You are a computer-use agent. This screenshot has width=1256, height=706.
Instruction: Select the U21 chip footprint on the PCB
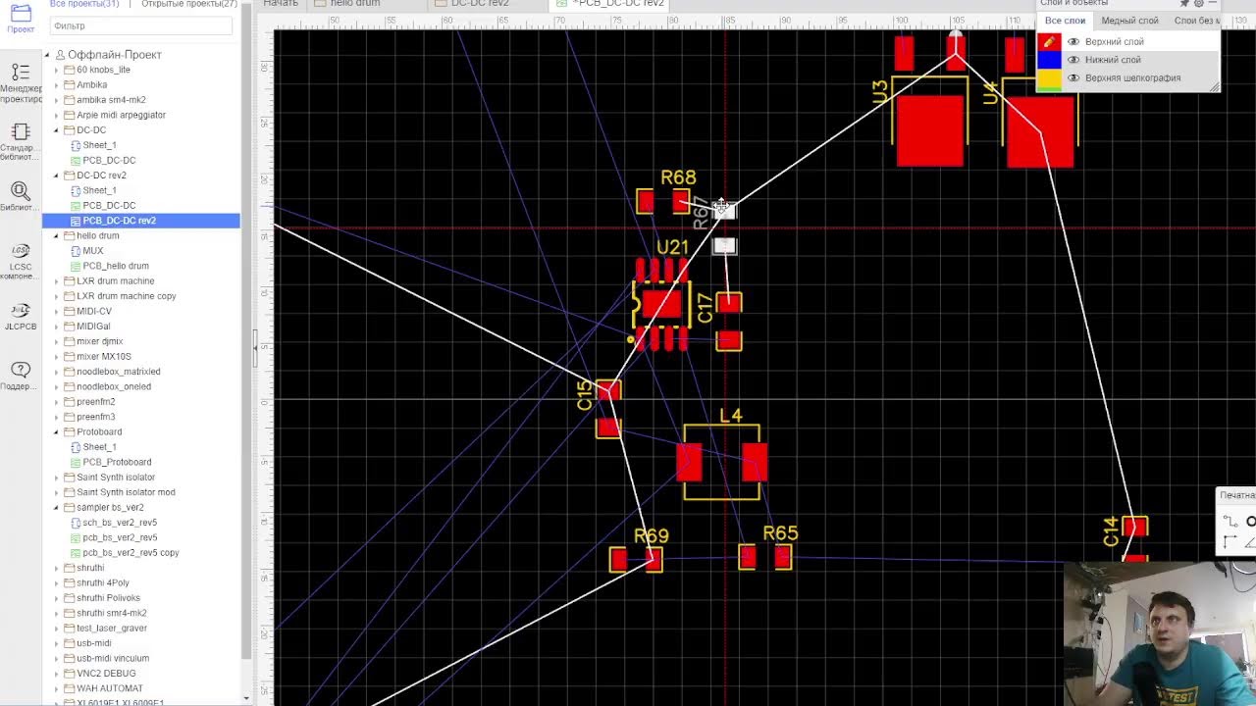pyautogui.click(x=661, y=304)
